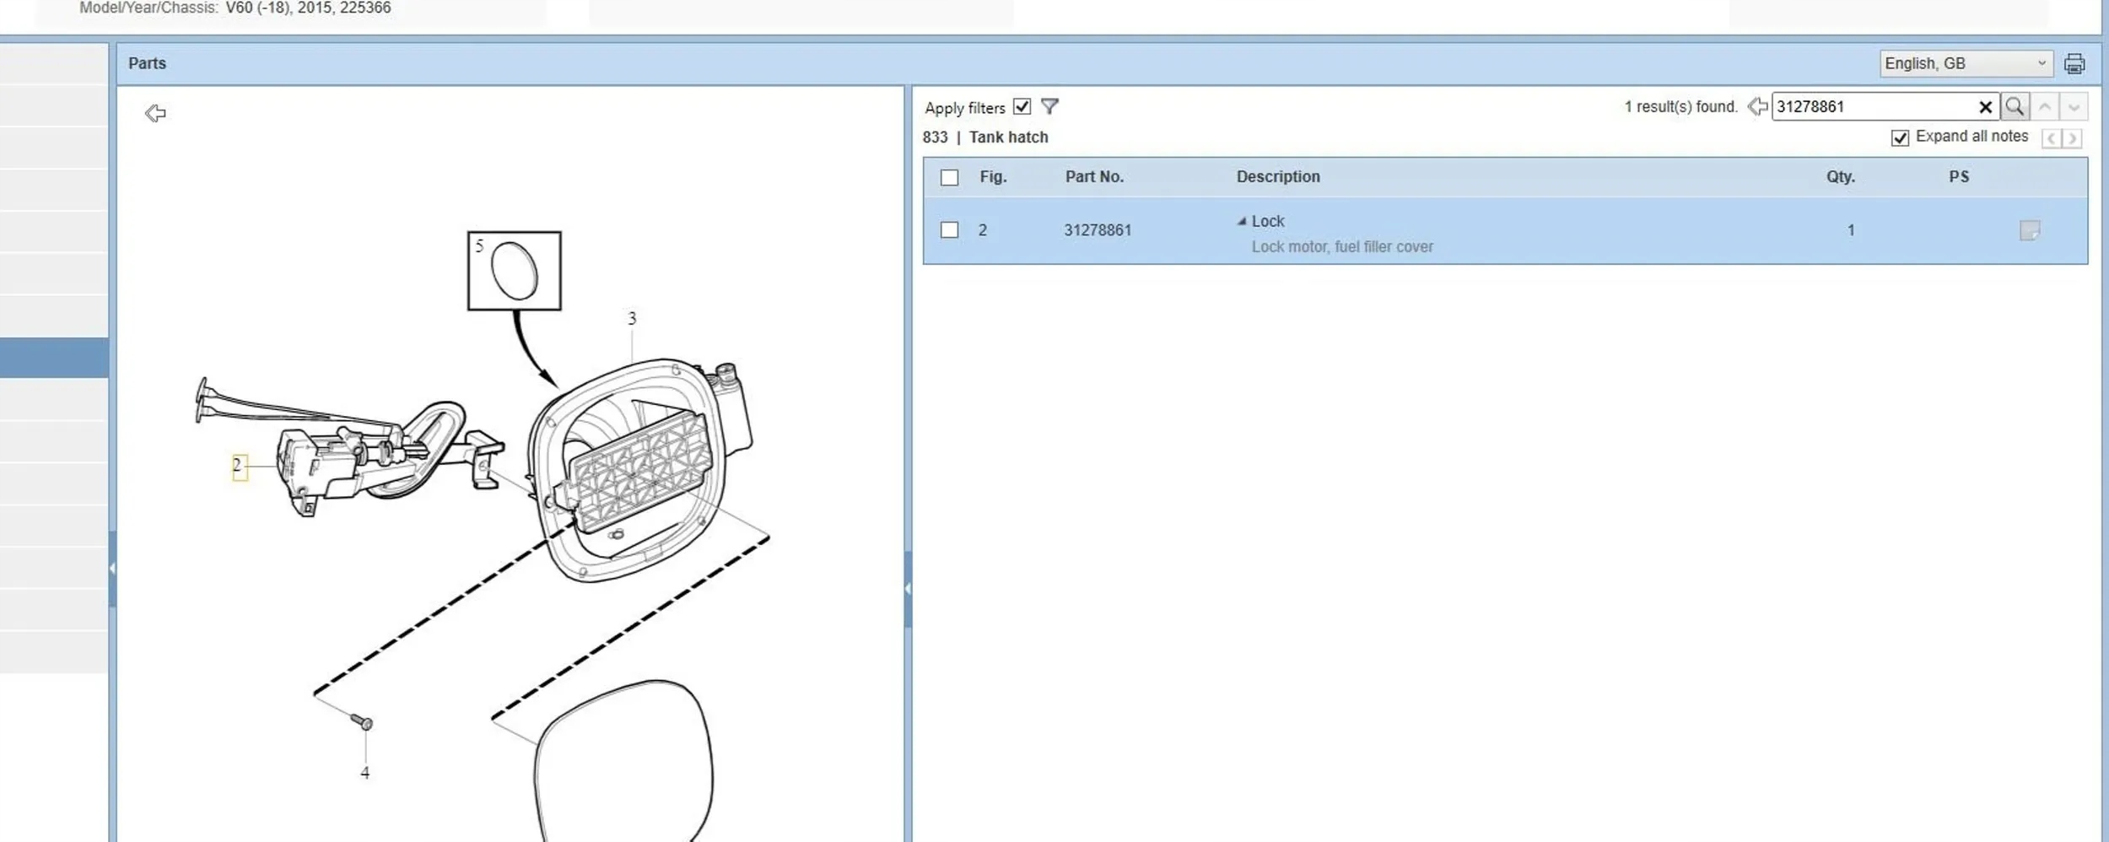Viewport: 2109px width, 842px height.
Task: Click the back arrow above the parts diagram
Action: pyautogui.click(x=155, y=113)
